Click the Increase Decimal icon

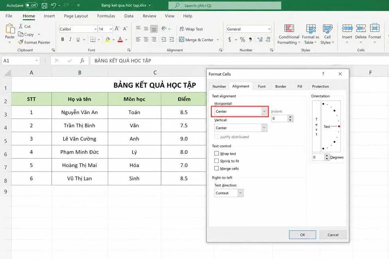click(x=260, y=39)
